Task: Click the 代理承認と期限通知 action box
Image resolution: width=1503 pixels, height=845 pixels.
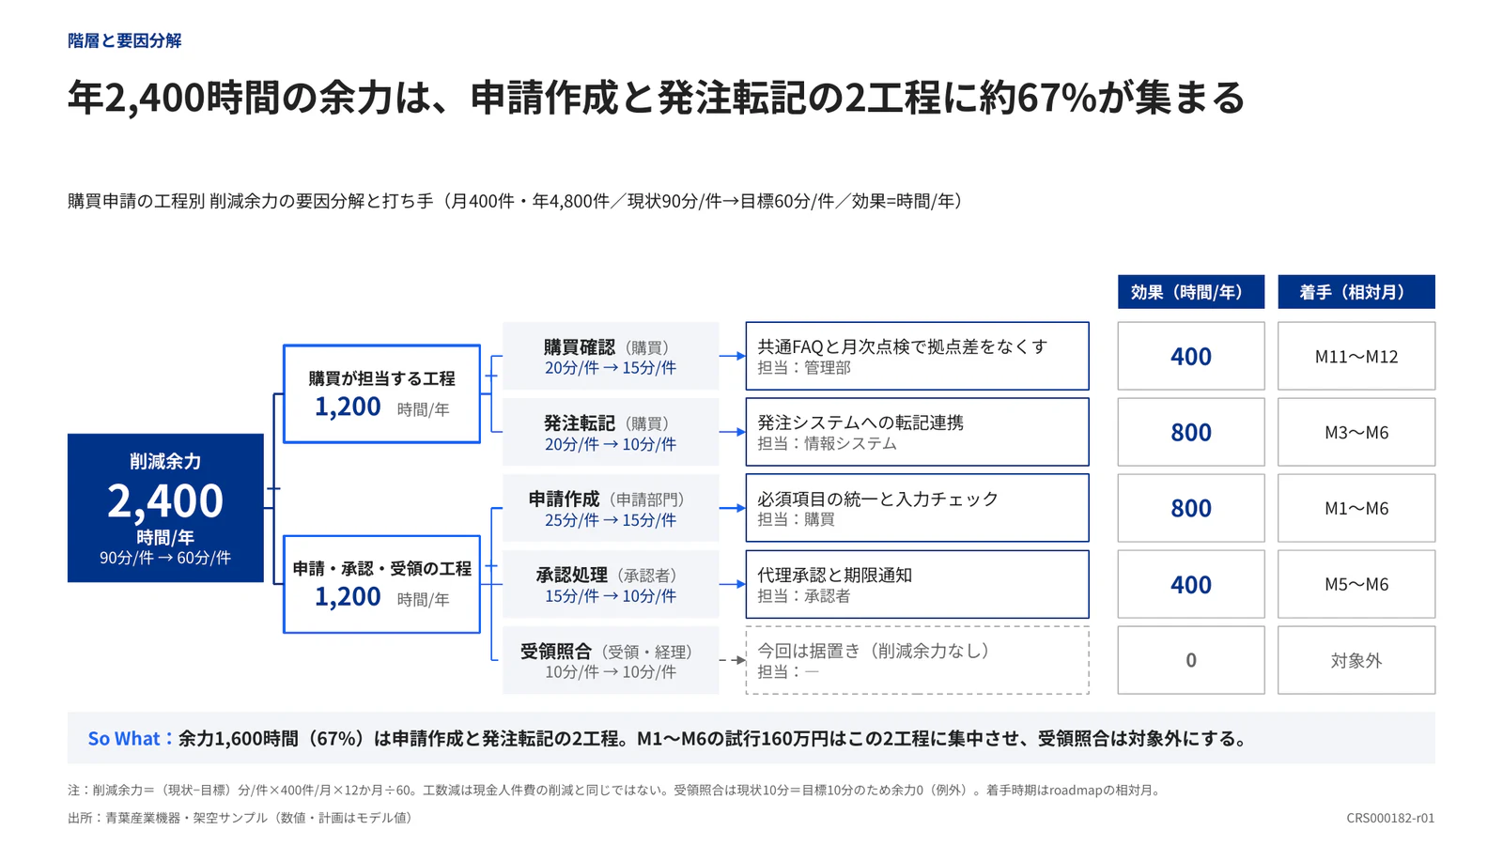Action: pos(917,584)
